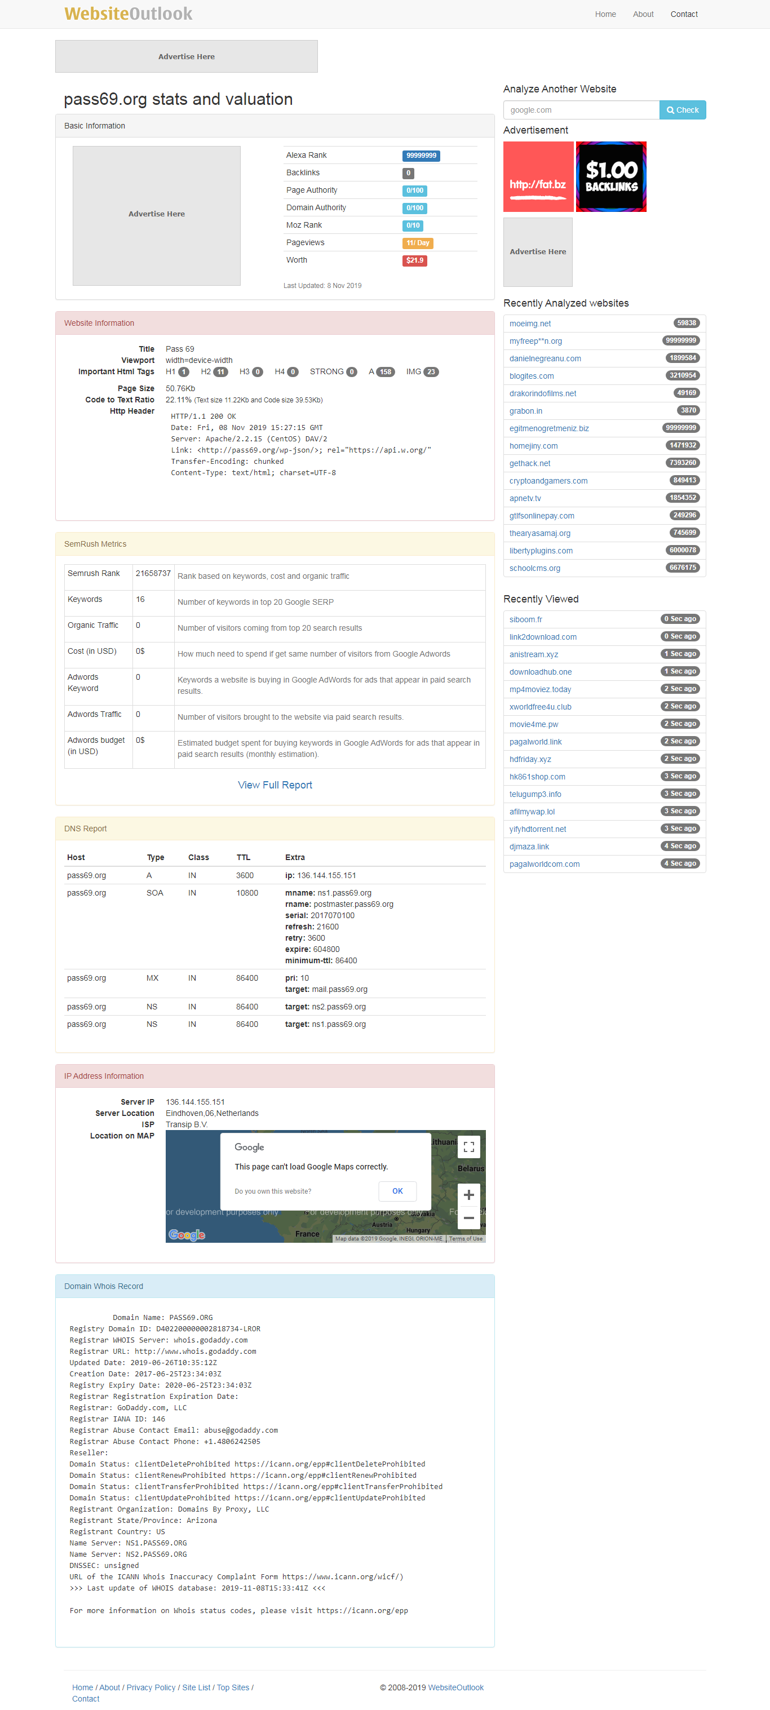770x1710 pixels.
Task: Click the H2 tag count badge
Action: [x=220, y=372]
